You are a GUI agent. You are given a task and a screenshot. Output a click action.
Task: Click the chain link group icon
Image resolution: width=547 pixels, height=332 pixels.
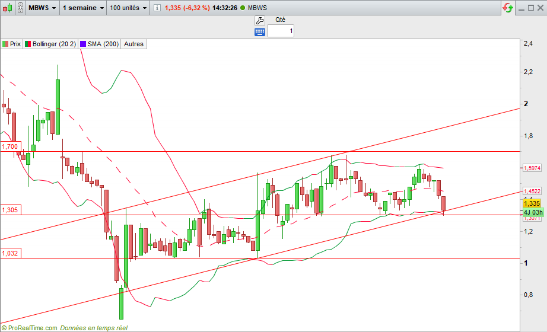[x=20, y=8]
